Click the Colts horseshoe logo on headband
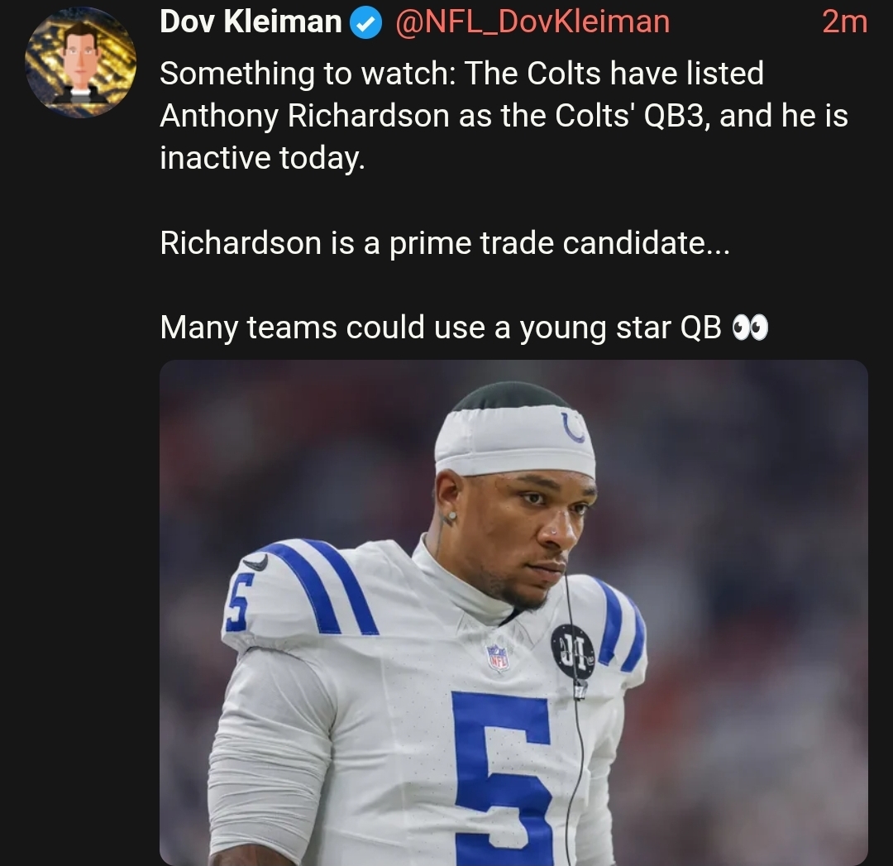The width and height of the screenshot is (893, 866). coord(573,427)
